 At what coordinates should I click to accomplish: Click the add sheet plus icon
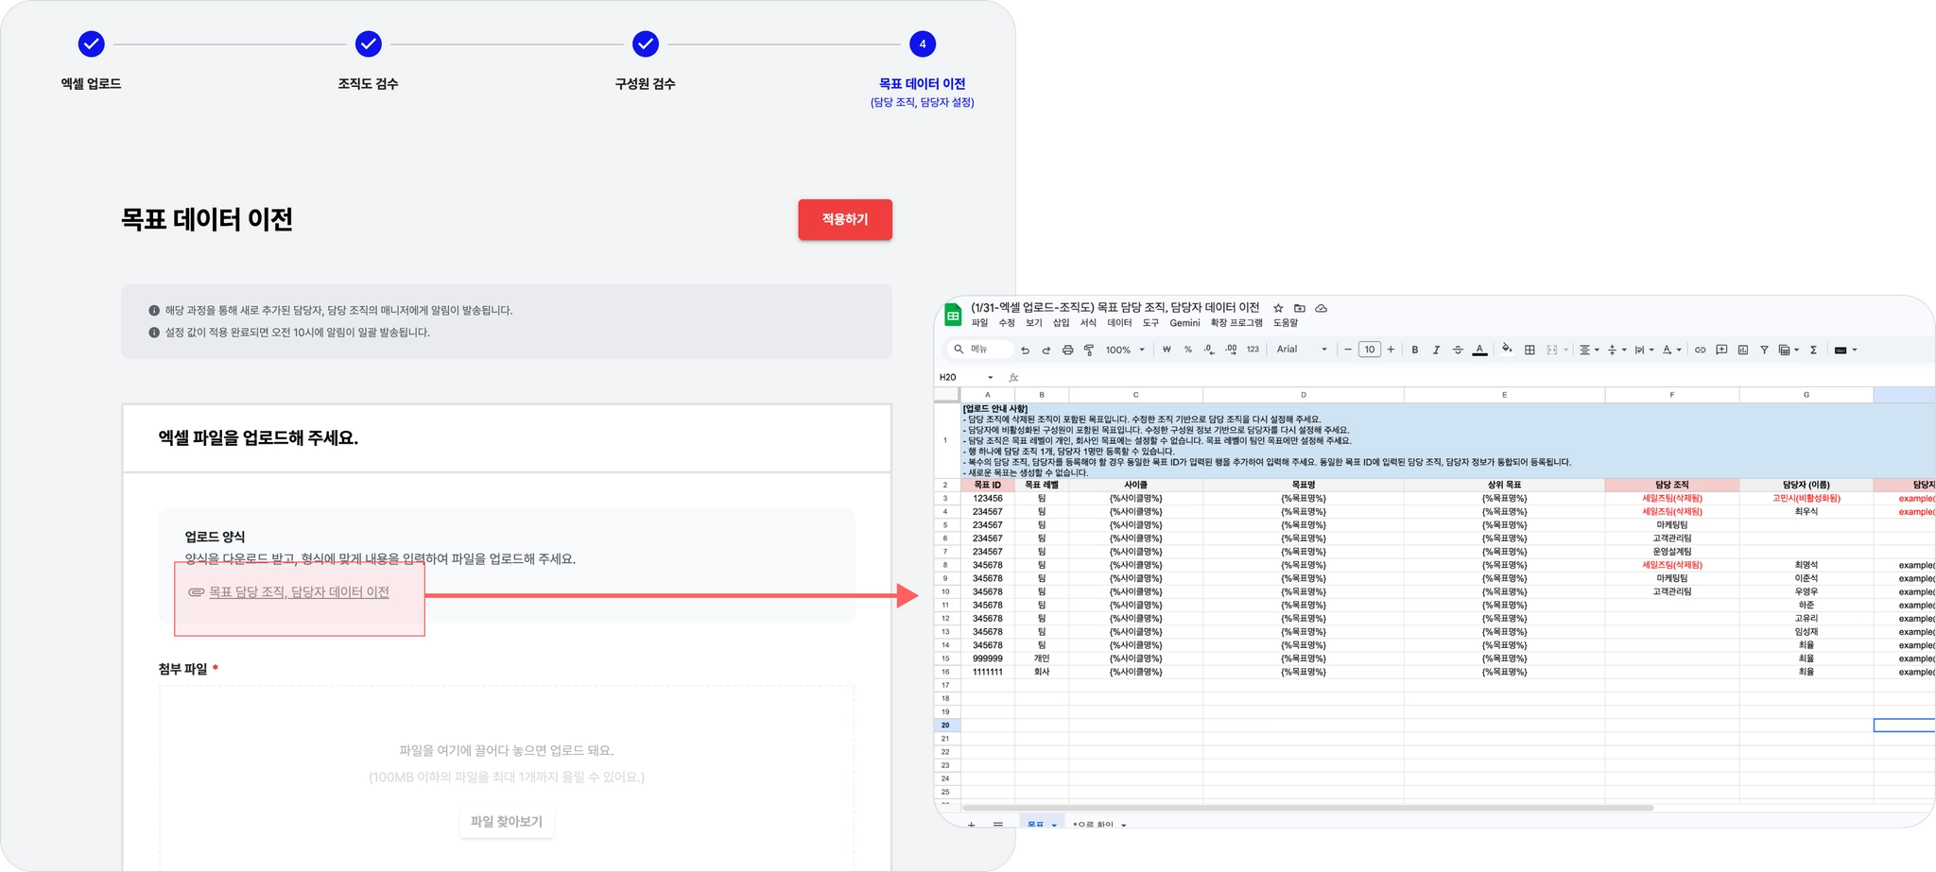pos(971,825)
